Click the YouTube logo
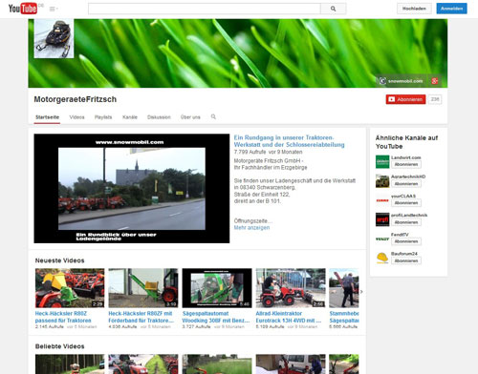Viewport: 478px width, 374px height. tap(23, 9)
